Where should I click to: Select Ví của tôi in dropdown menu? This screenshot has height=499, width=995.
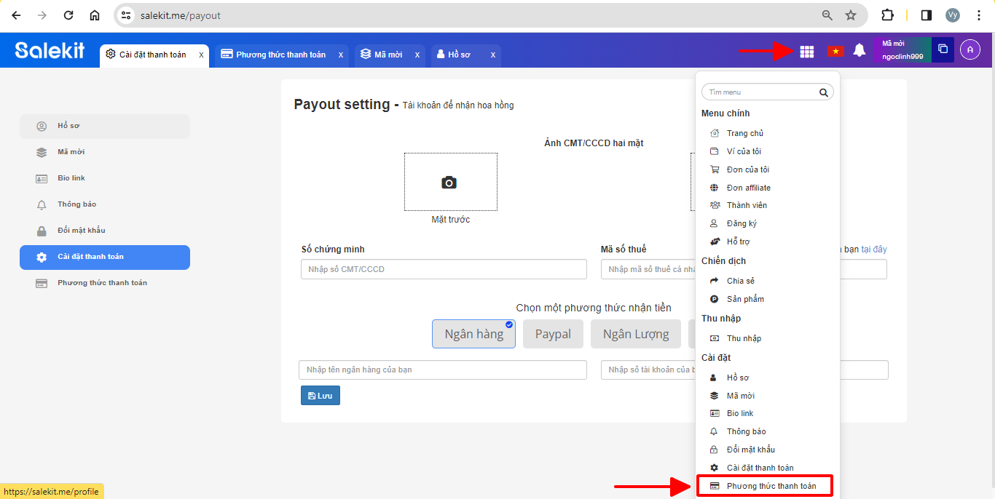[x=744, y=151]
